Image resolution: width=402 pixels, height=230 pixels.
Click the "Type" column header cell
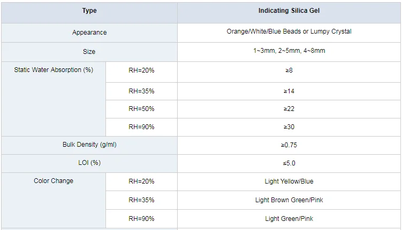pos(89,11)
